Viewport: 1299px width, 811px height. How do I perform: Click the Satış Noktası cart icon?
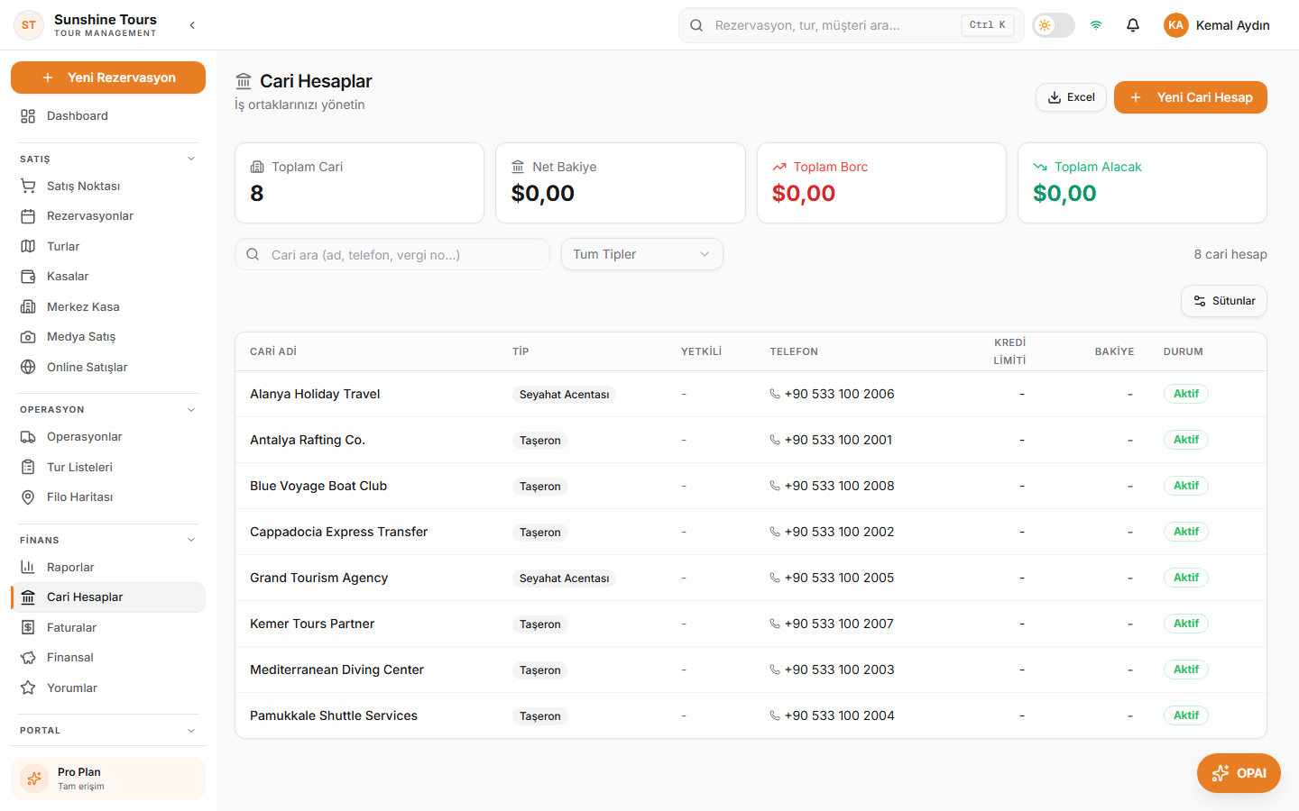[28, 186]
